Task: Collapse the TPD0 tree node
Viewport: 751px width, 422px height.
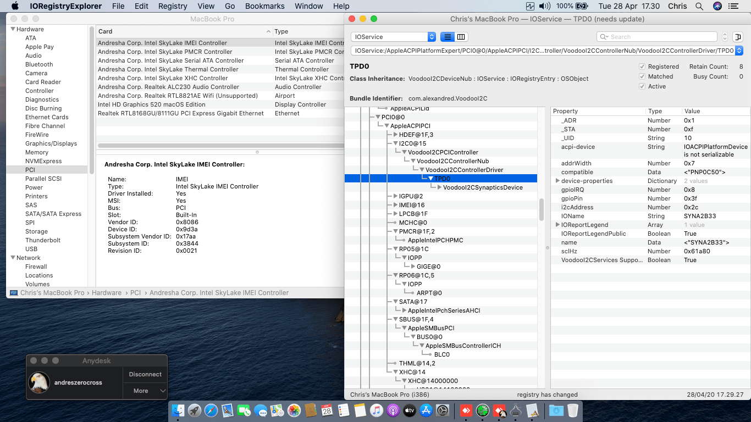Action: click(x=430, y=179)
